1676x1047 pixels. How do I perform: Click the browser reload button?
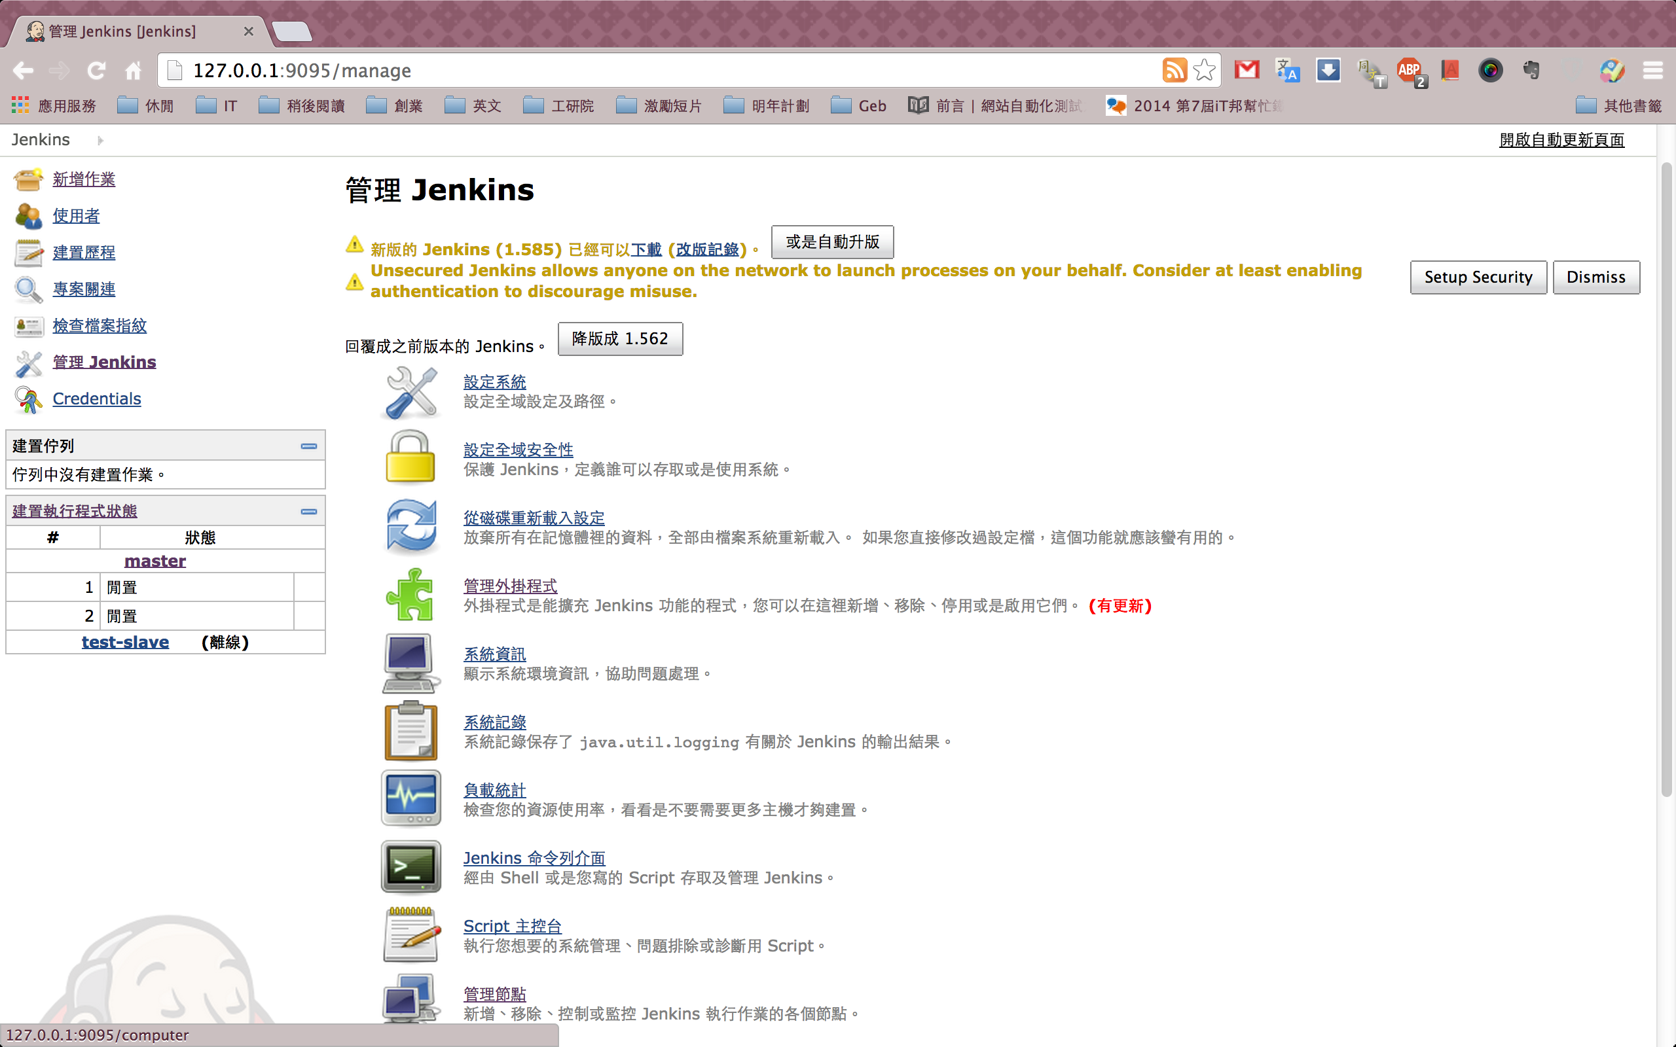(x=96, y=70)
